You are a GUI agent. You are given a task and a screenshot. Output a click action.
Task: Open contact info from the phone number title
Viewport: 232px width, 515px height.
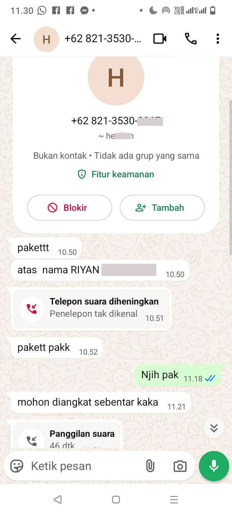103,39
